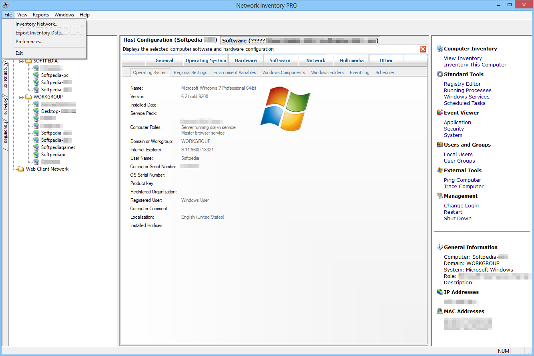
Task: Select Softpediagames in the tree
Action: 58,147
